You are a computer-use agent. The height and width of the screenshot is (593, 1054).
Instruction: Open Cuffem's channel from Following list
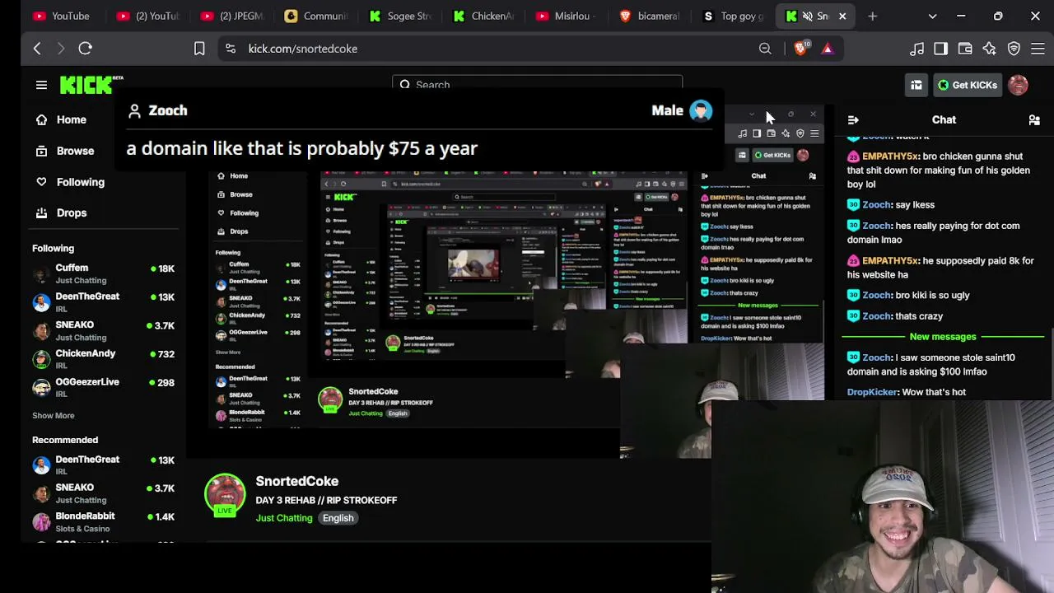[103, 273]
